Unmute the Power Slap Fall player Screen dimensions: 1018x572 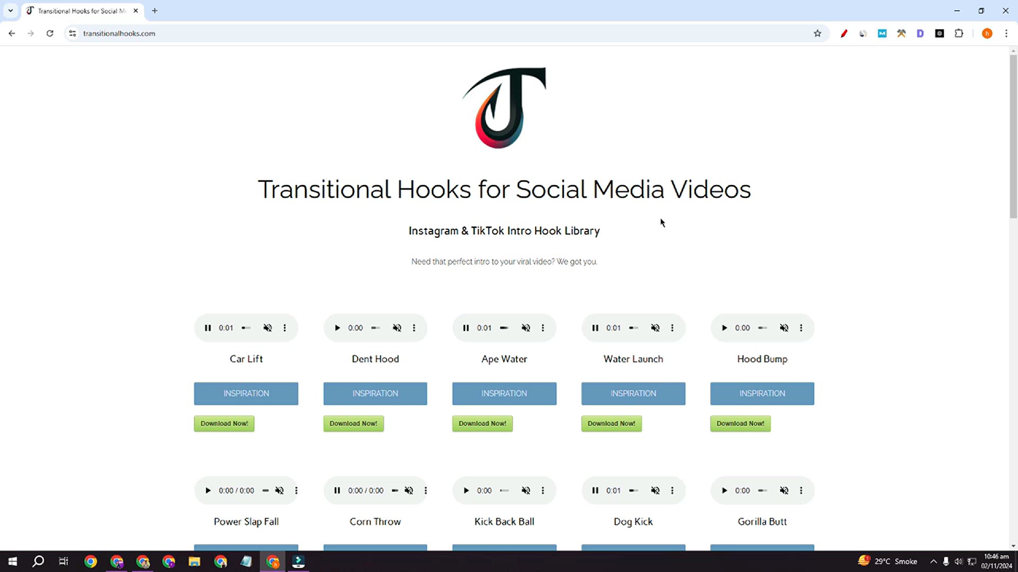(279, 490)
